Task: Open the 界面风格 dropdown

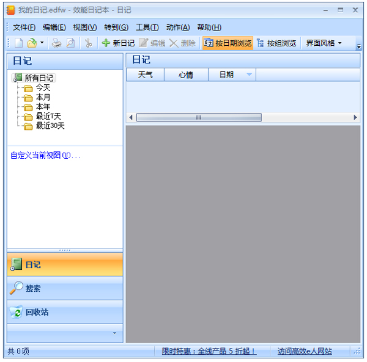Action: coord(324,43)
